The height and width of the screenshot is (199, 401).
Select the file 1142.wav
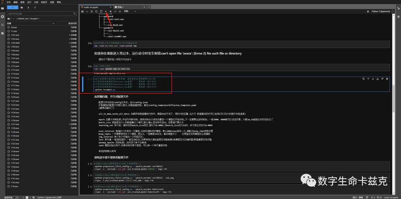coord(42,182)
